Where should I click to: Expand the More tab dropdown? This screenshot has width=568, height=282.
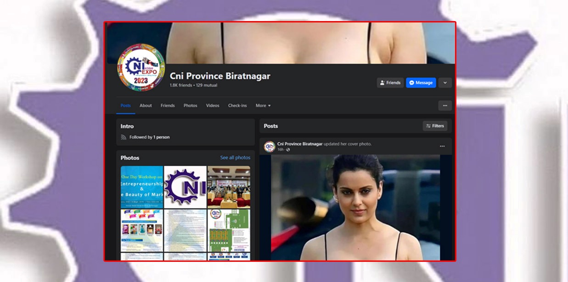(263, 106)
